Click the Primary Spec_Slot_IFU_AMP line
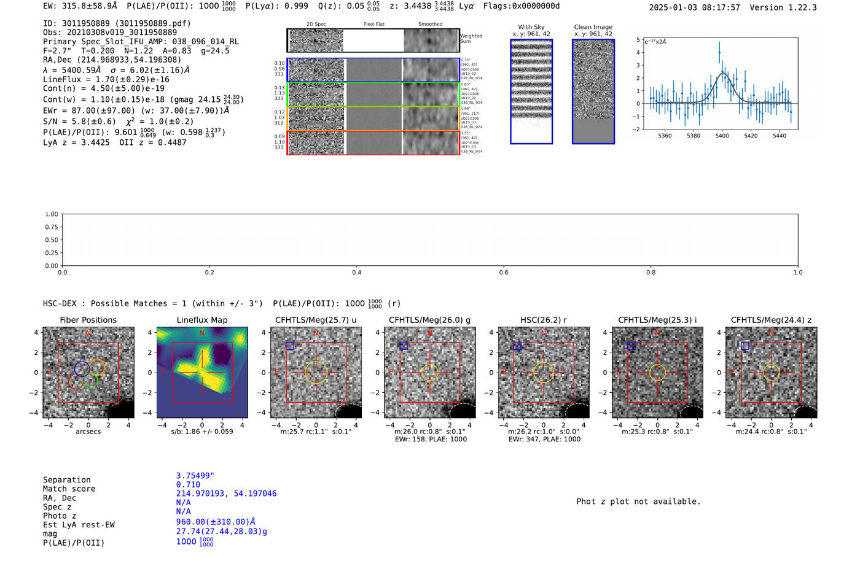The height and width of the screenshot is (585, 860). point(141,42)
